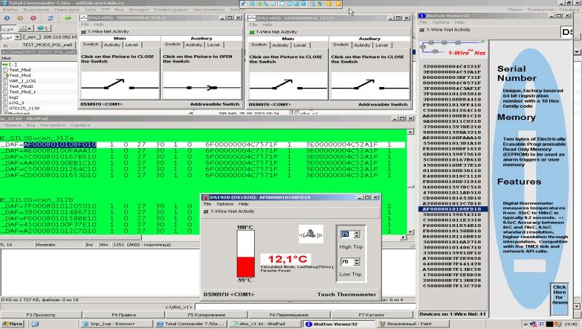
Task: Click the orange gear icon in Total Commander toolbar
Action: tap(20, 18)
